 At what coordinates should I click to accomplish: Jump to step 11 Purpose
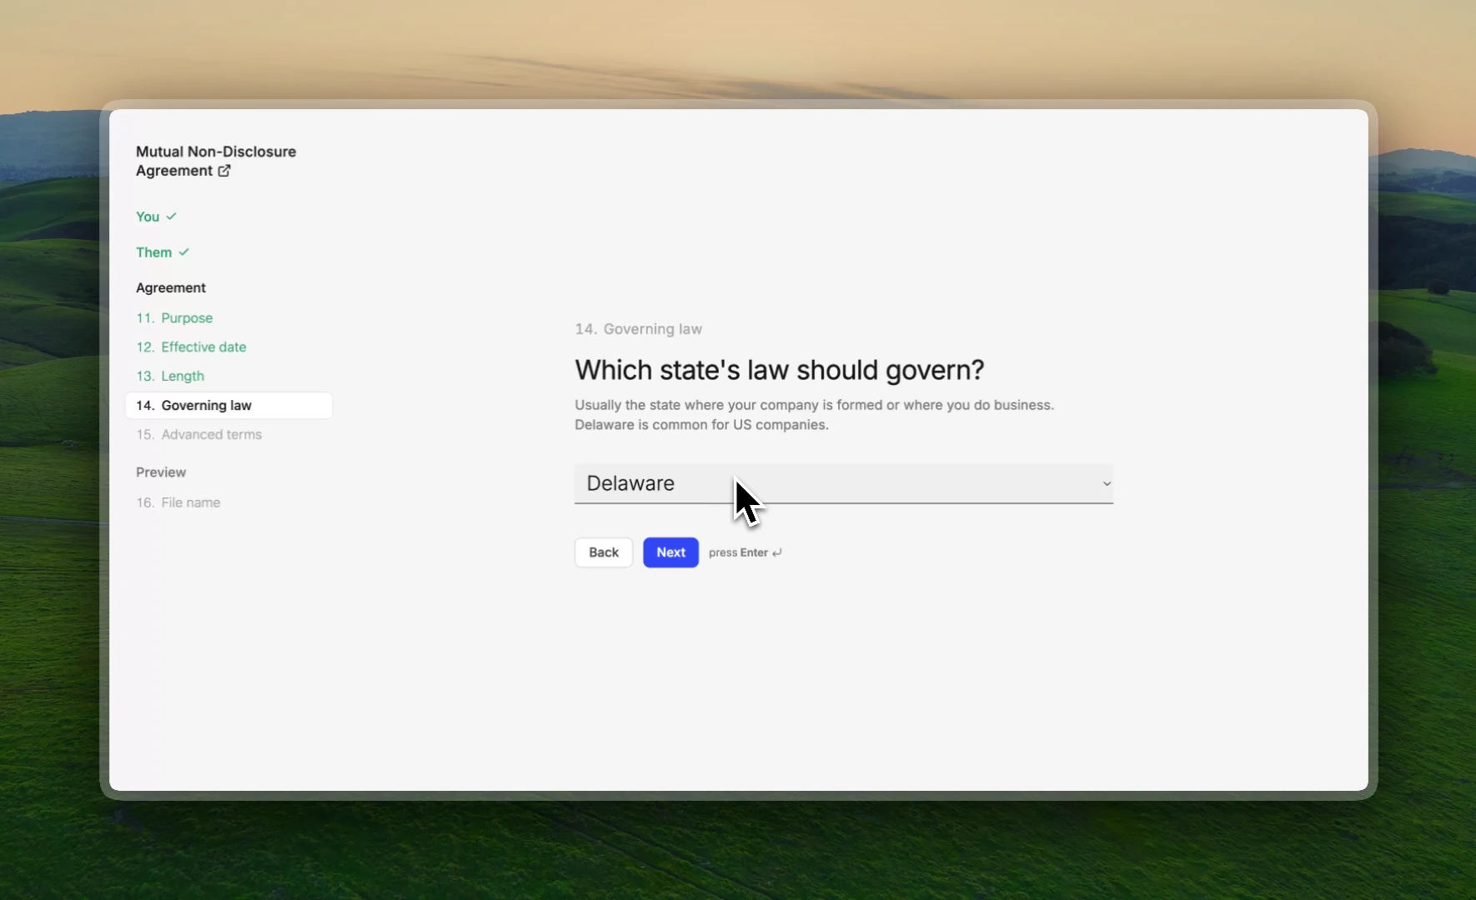pyautogui.click(x=174, y=318)
